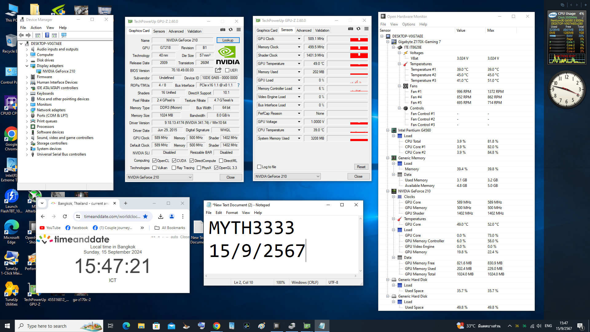Click the Close button in GPU-Z Sensors window
Image resolution: width=590 pixels, height=332 pixels.
click(359, 176)
